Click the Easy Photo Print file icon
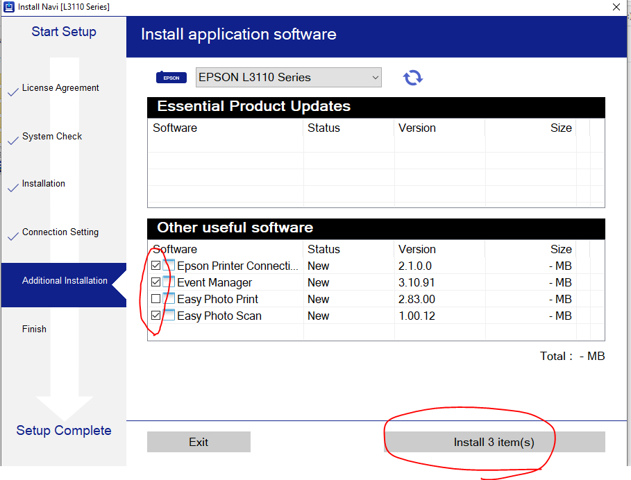This screenshot has height=480, width=631. [169, 299]
